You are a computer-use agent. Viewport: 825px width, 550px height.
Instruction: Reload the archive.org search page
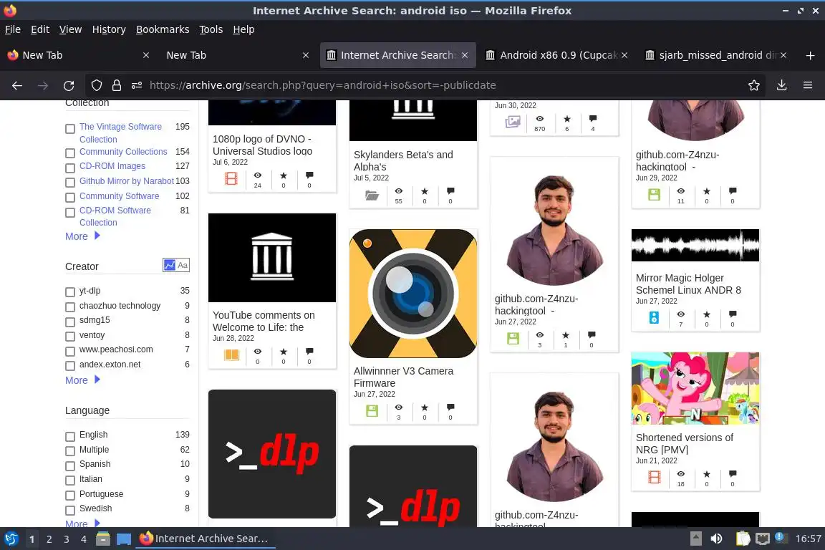coord(69,85)
